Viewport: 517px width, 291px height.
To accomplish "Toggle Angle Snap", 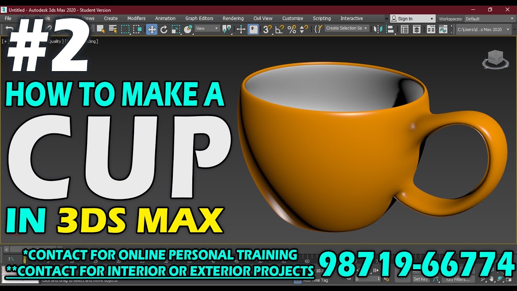I will [280, 29].
